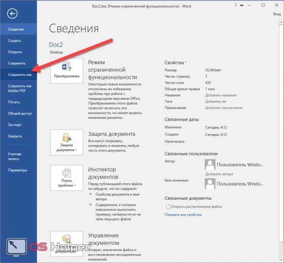Open Учетная запись in the sidebar
The width and height of the screenshot is (284, 263).
(x=19, y=156)
